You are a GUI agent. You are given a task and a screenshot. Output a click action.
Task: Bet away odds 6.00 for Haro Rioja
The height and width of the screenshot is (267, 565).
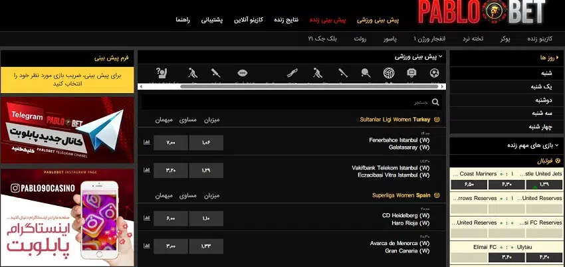(x=171, y=219)
